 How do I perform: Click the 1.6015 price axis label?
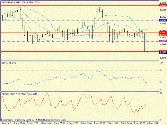pyautogui.click(x=163, y=17)
